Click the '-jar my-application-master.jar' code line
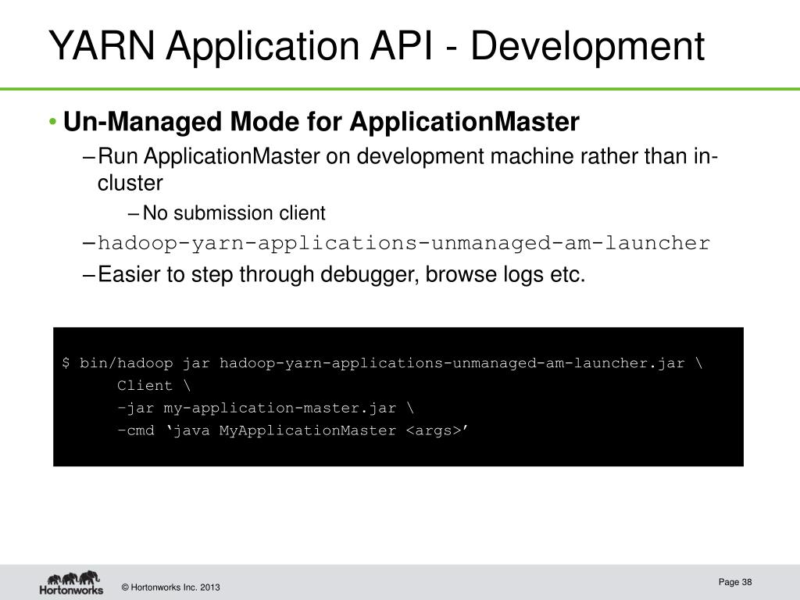Screen dimensions: 800x600 coord(266,408)
